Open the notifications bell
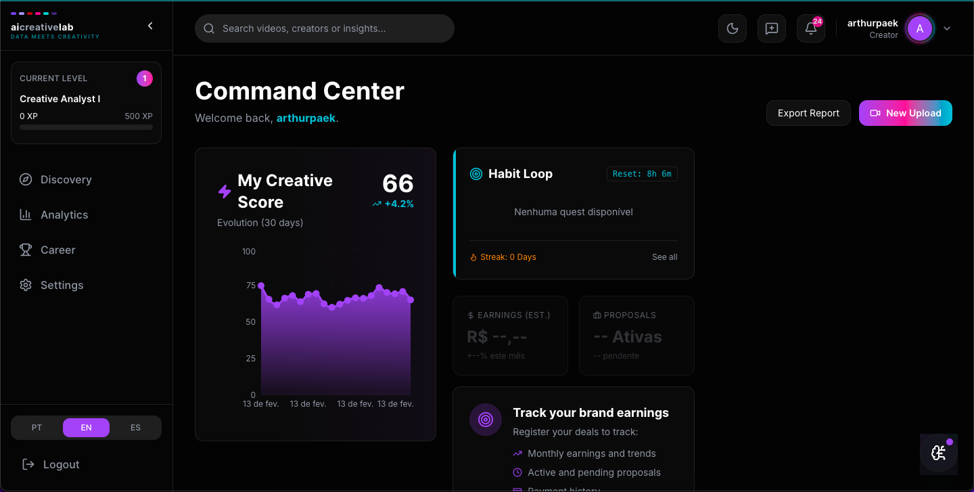974x492 pixels. 810,28
